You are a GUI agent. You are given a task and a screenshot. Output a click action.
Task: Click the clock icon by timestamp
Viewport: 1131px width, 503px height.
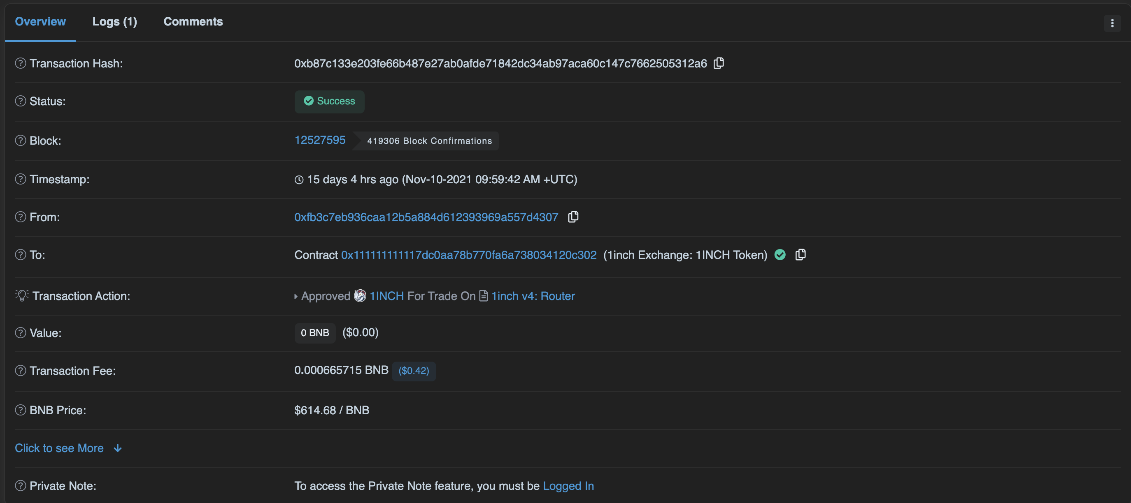pos(299,179)
